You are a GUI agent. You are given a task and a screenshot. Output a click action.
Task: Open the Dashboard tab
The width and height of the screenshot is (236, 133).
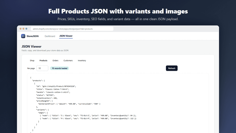50,36
